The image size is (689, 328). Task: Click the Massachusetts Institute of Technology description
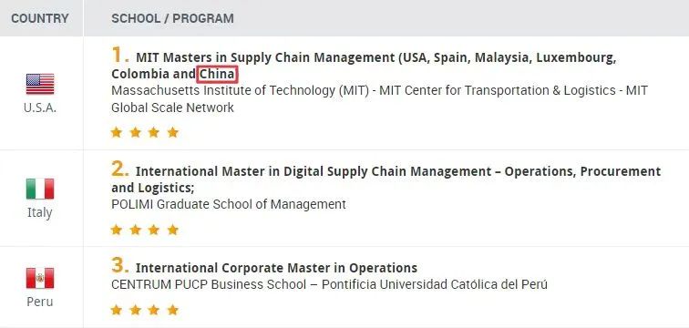[379, 98]
